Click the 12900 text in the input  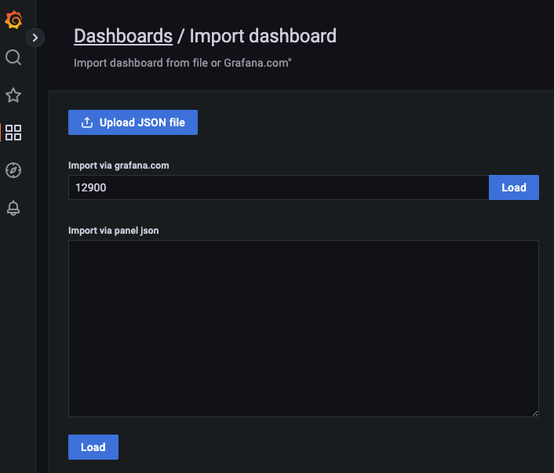point(91,187)
